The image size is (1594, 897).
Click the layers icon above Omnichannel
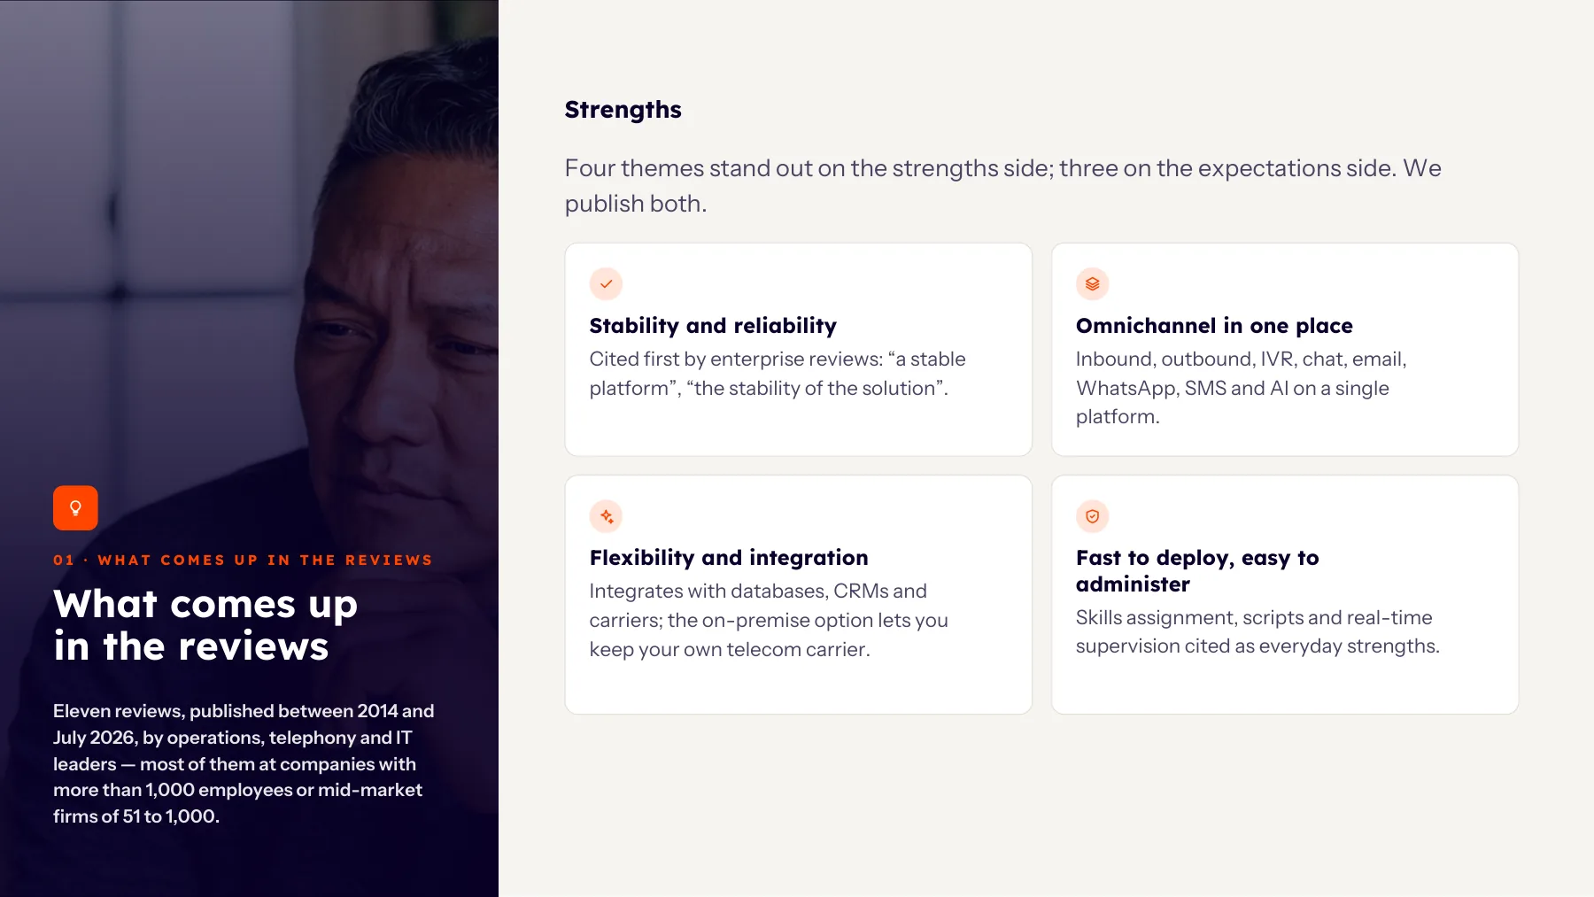pos(1092,284)
